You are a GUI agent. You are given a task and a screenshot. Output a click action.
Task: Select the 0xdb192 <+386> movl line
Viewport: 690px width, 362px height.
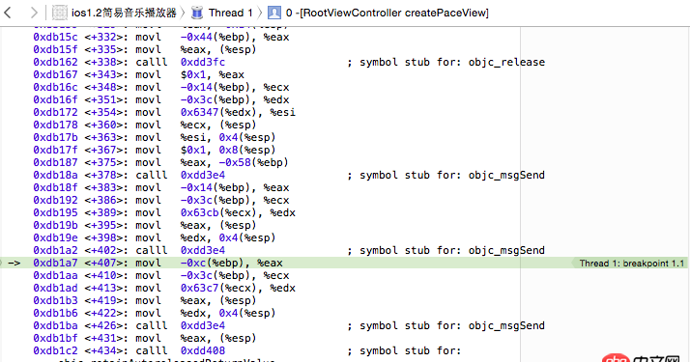click(x=161, y=201)
